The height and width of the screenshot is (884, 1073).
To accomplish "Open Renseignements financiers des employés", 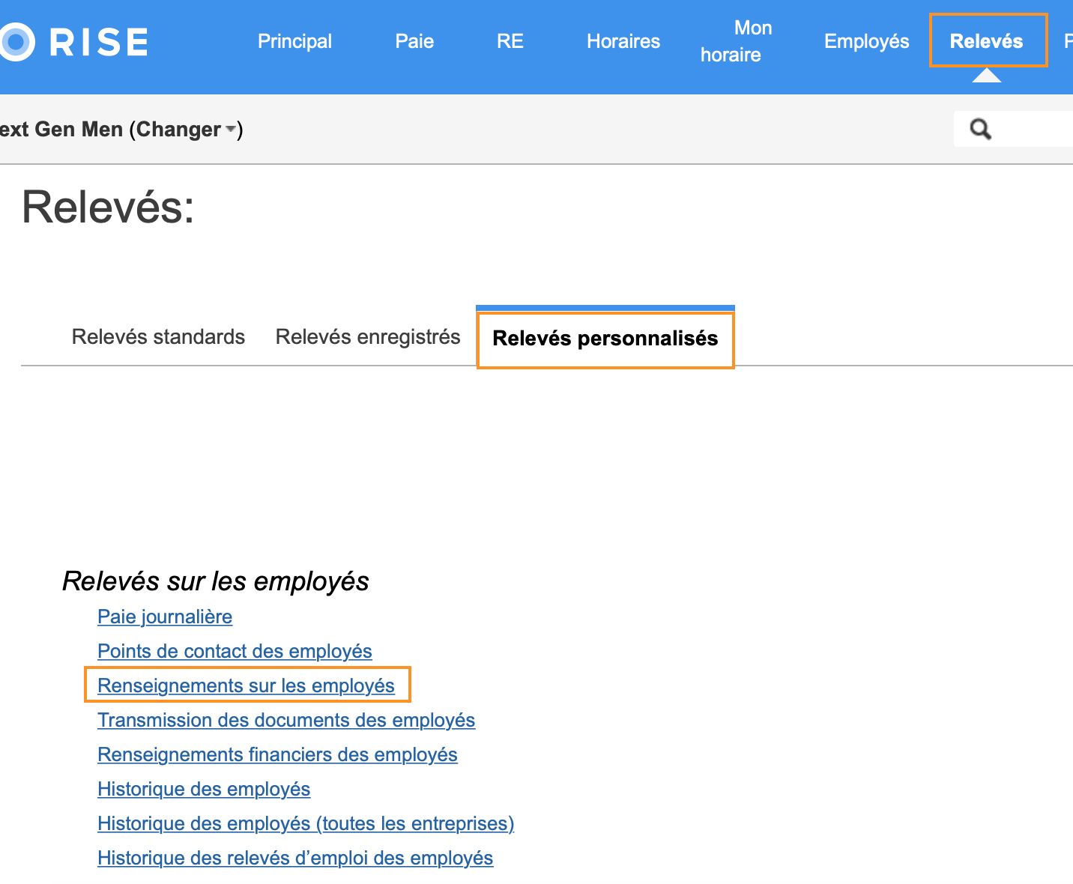I will click(x=277, y=754).
